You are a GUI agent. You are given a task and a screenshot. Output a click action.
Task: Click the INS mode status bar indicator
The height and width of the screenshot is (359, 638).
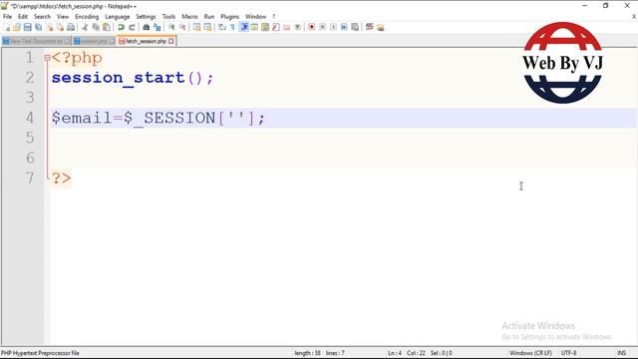[621, 353]
